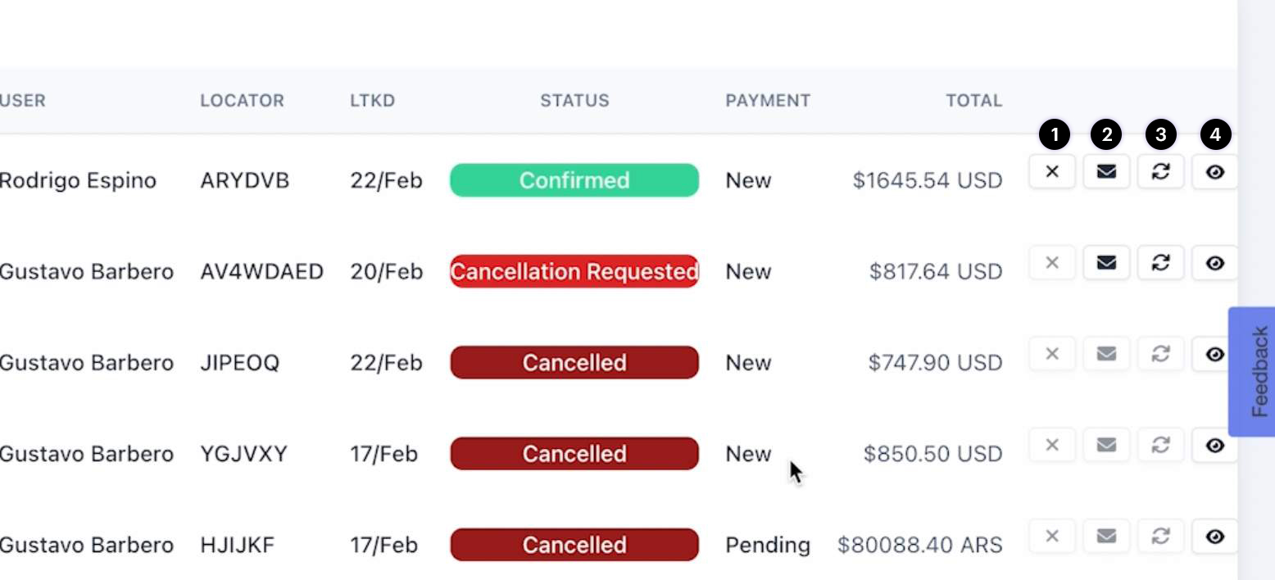View the HJIJKF booking in ARS
This screenshot has height=580, width=1275.
coord(1214,537)
